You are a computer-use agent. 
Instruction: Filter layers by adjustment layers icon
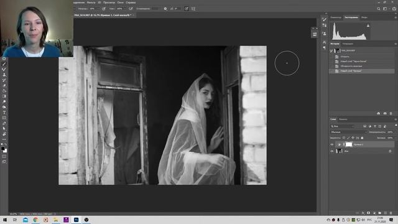point(370,126)
